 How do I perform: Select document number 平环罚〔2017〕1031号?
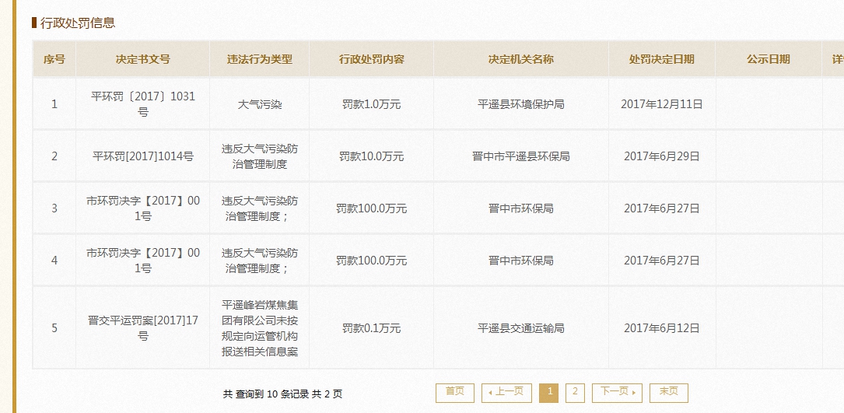click(142, 104)
